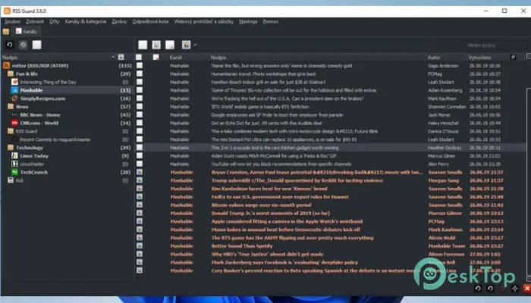Click the Hledat zprávy search field
The width and height of the screenshot is (531, 303).
click(495, 45)
